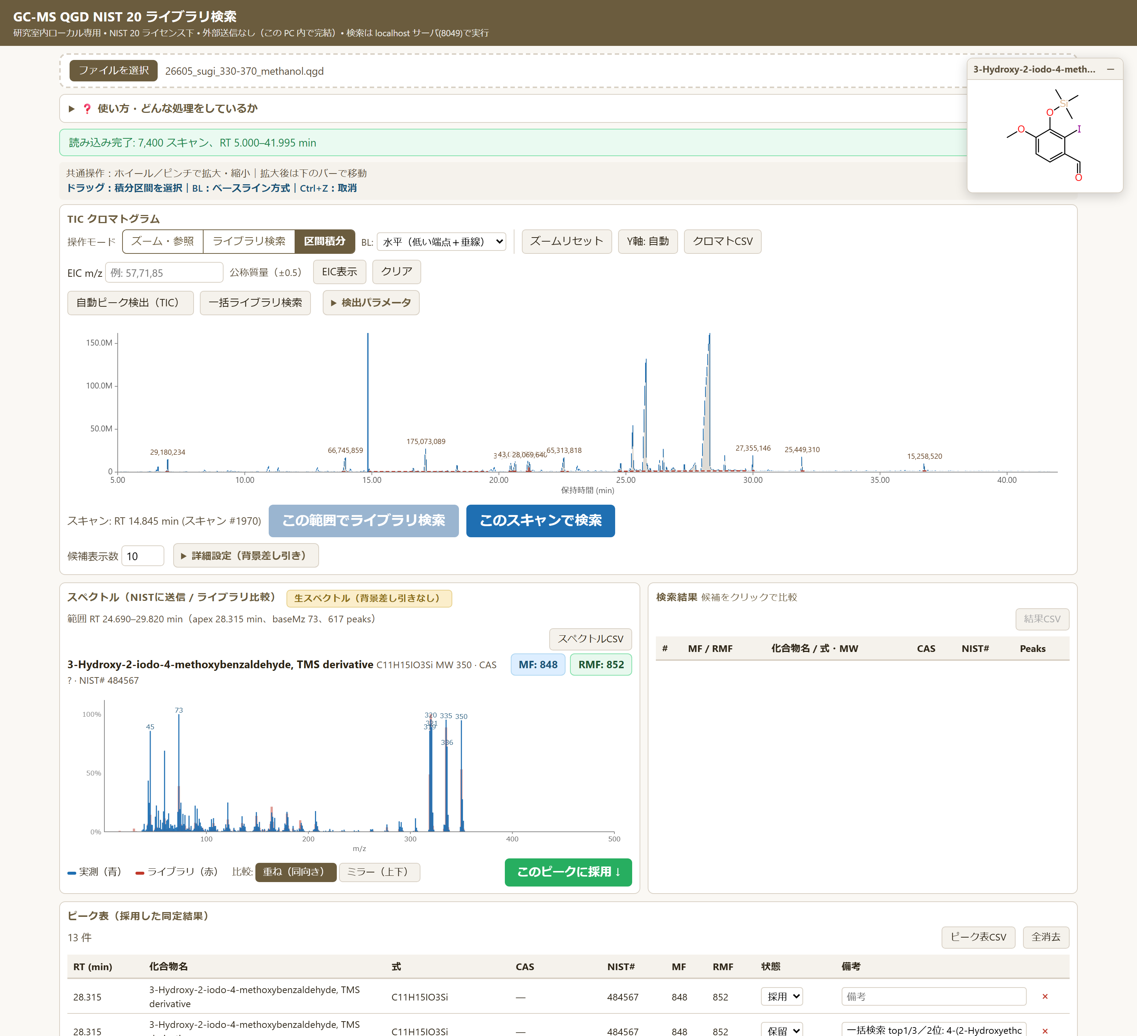Start 一括ライブラリ検索
The width and height of the screenshot is (1137, 1036).
click(x=255, y=303)
